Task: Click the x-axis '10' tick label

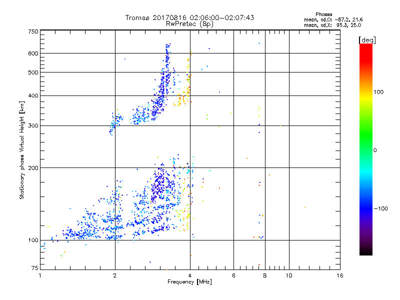Action: (x=289, y=275)
